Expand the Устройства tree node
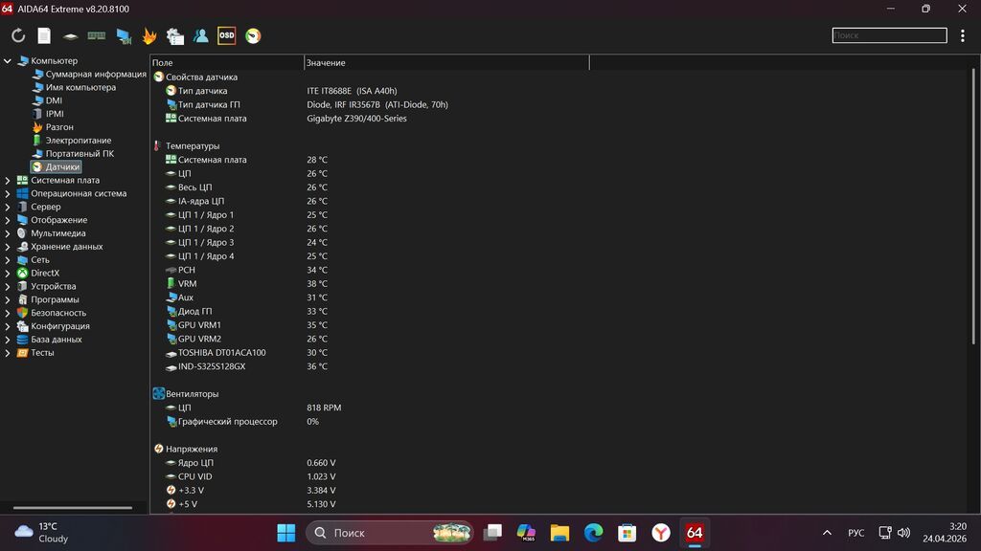The image size is (981, 551). click(8, 286)
